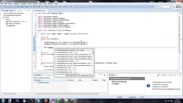
Task: Open the Refactor menu
Action: click(17, 4)
